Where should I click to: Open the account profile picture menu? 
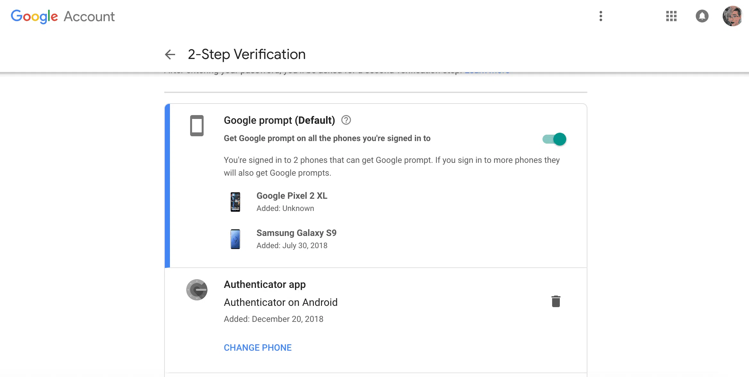click(732, 16)
